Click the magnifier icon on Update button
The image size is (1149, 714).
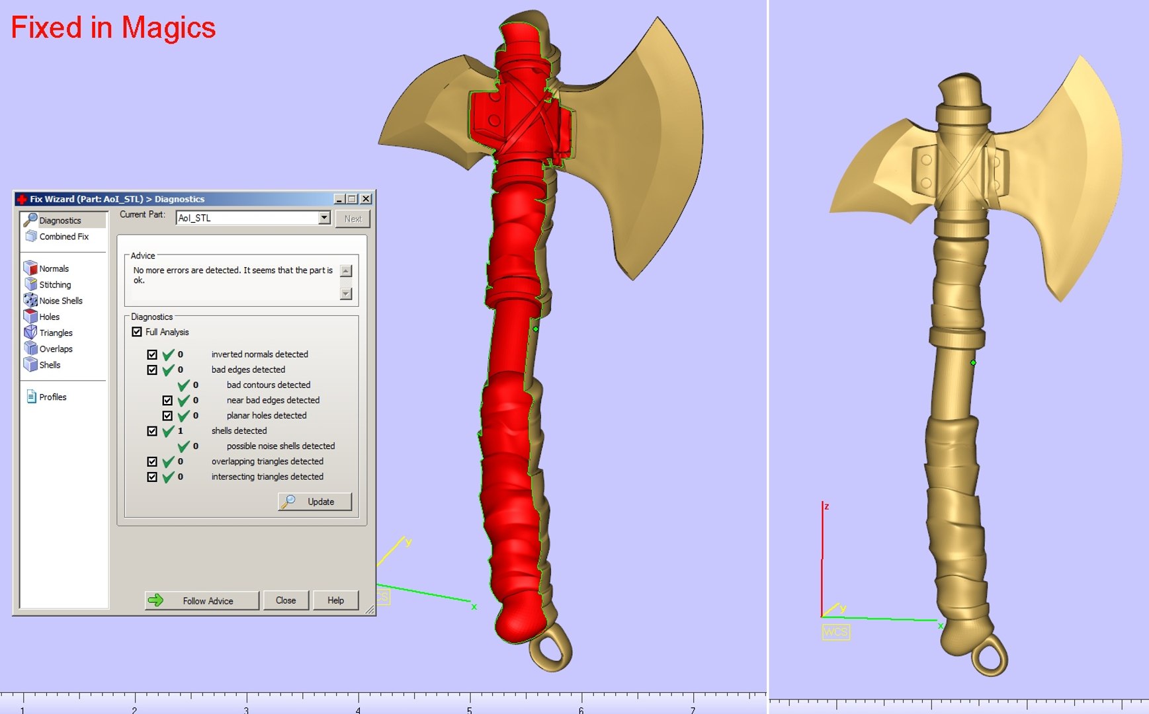tap(288, 502)
